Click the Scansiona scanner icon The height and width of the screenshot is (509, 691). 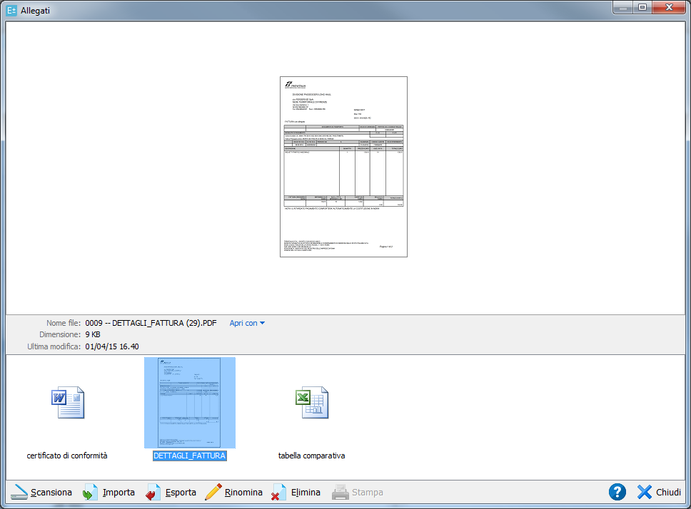(x=18, y=493)
